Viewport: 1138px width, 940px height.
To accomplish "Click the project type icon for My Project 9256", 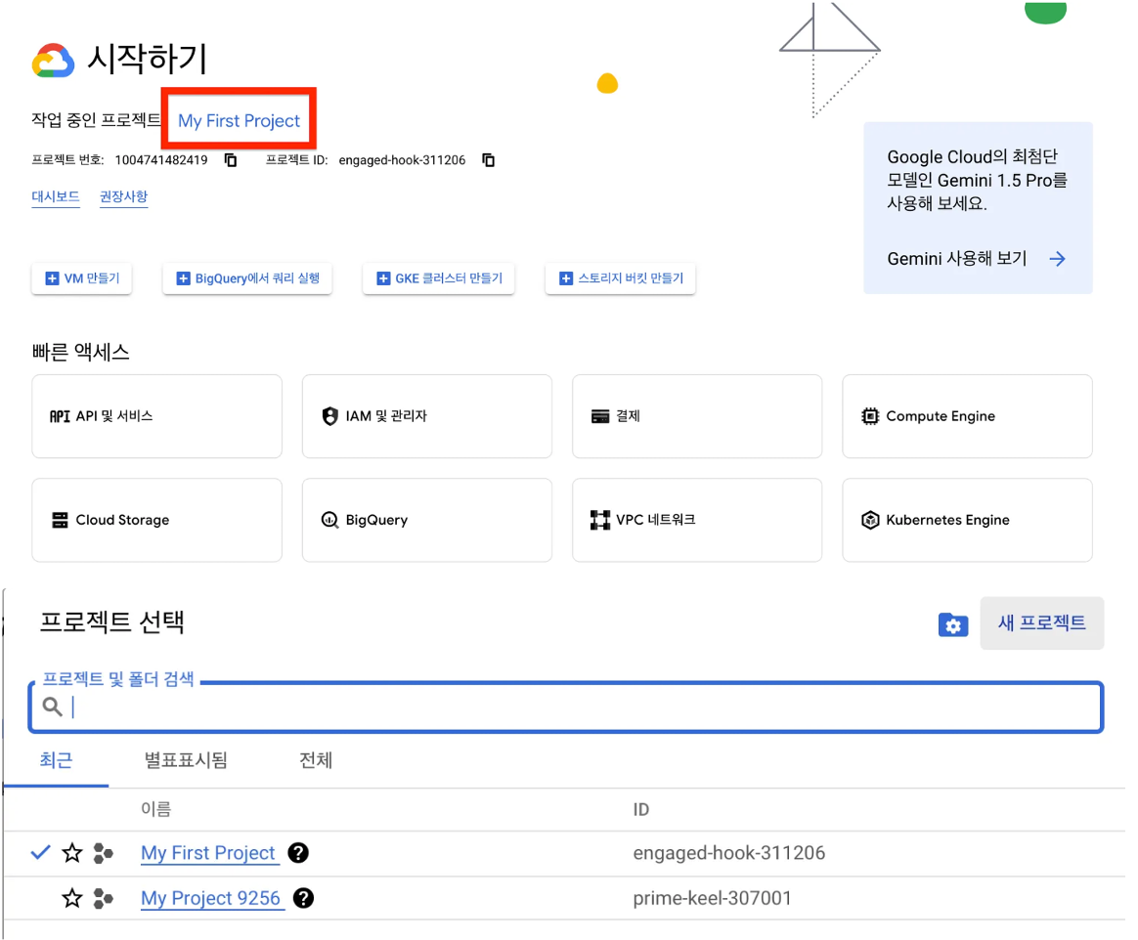I will tap(103, 899).
